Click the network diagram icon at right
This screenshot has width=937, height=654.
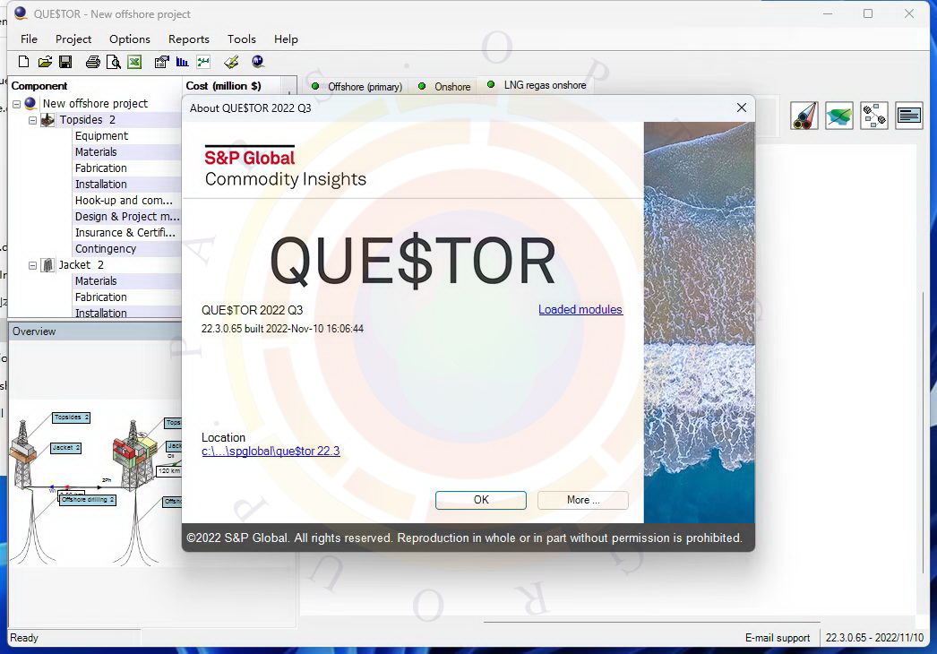click(873, 116)
